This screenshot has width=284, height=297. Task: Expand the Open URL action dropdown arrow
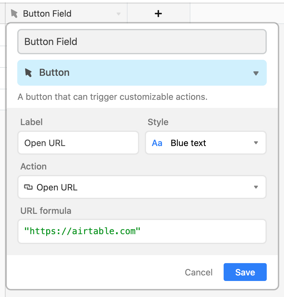coord(256,187)
